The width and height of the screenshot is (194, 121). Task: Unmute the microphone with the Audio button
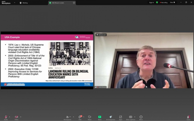point(6,117)
